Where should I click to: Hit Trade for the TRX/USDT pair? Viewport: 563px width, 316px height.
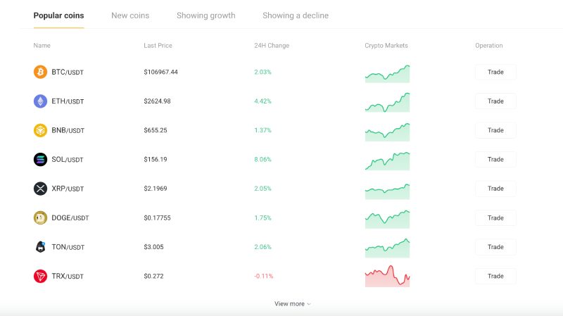pos(495,277)
